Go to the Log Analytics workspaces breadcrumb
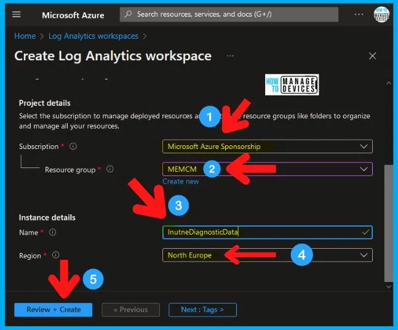Viewport: 398px width, 330px height. tap(94, 36)
